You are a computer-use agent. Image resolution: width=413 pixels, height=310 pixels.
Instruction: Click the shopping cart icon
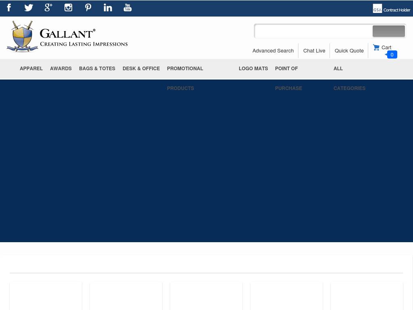376,47
